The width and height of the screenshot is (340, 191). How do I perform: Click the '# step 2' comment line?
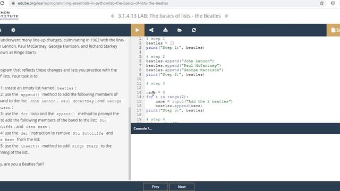pos(156,57)
